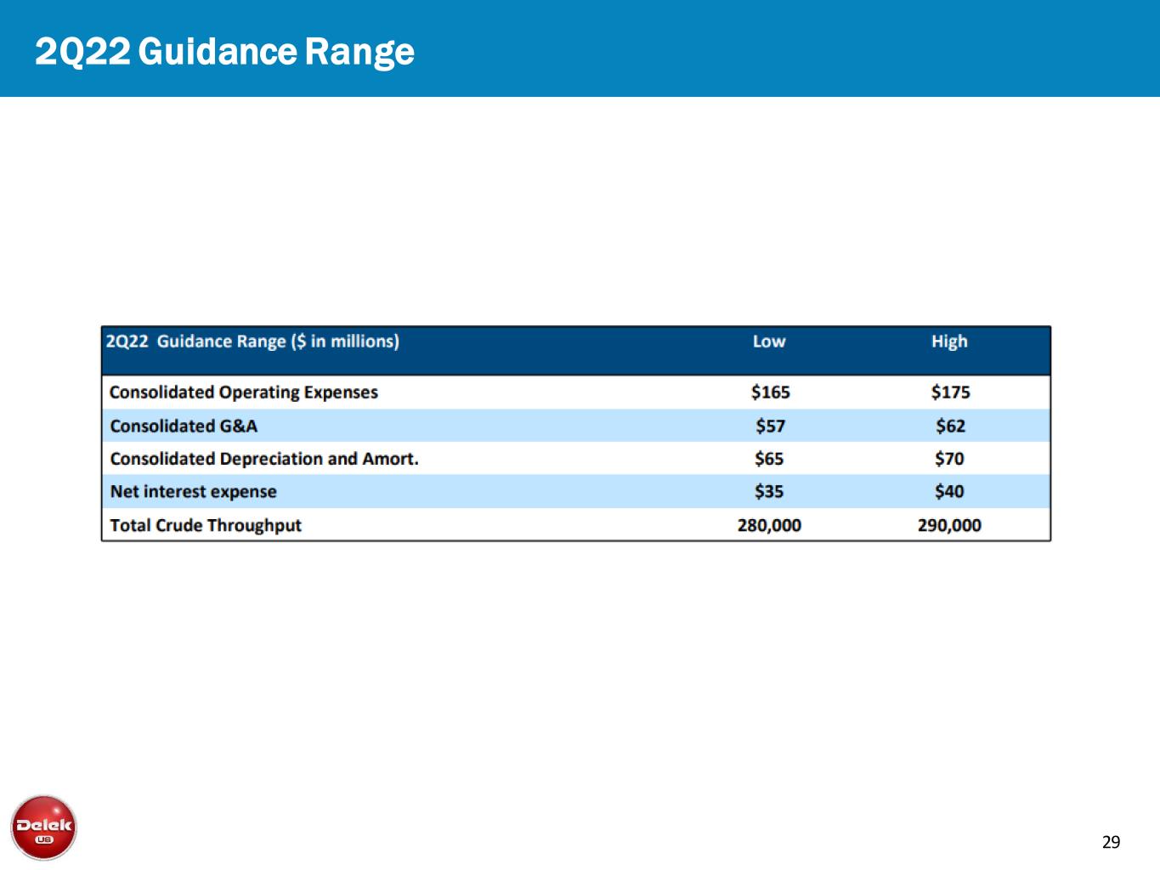Click the 2Q22 Guidance Range slide title
1160x870 pixels.
tap(224, 52)
